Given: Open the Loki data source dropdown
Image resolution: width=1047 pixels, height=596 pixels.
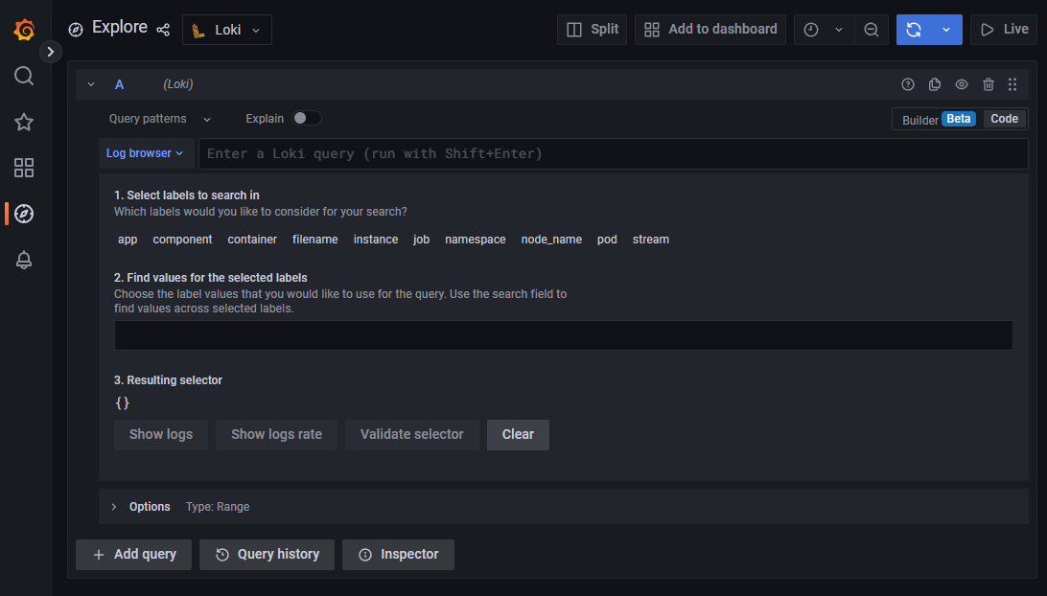Looking at the screenshot, I should pyautogui.click(x=227, y=30).
